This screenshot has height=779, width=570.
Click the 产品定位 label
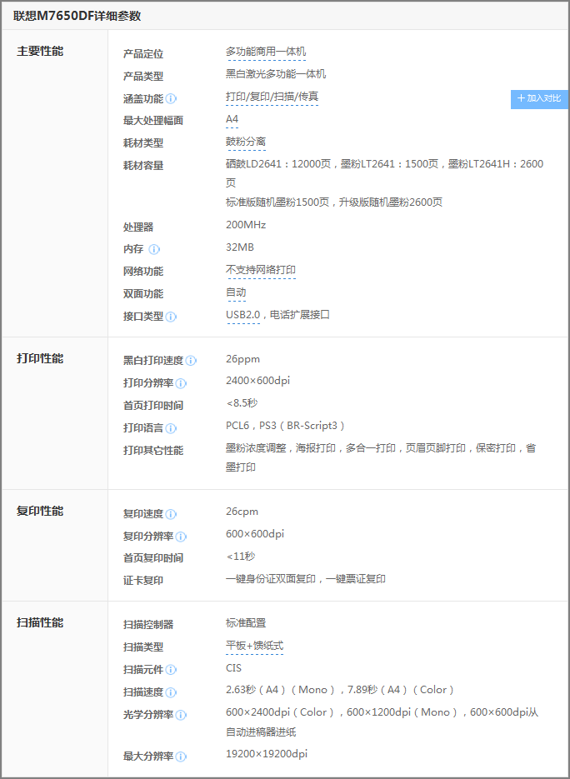tap(143, 53)
